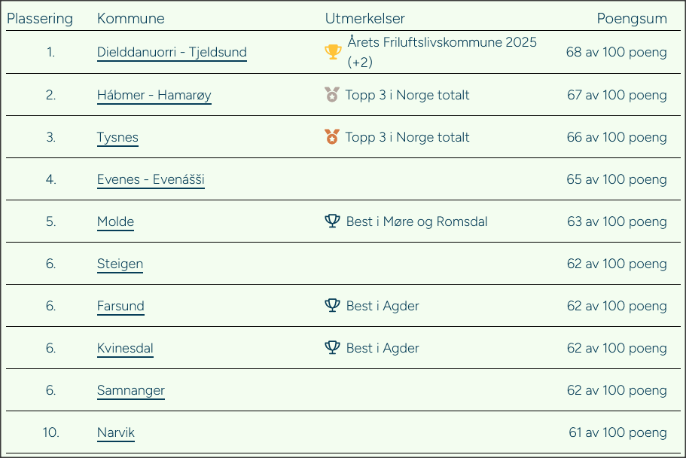
Task: Click the bronze medal icon for Tysnes
Action: click(332, 137)
